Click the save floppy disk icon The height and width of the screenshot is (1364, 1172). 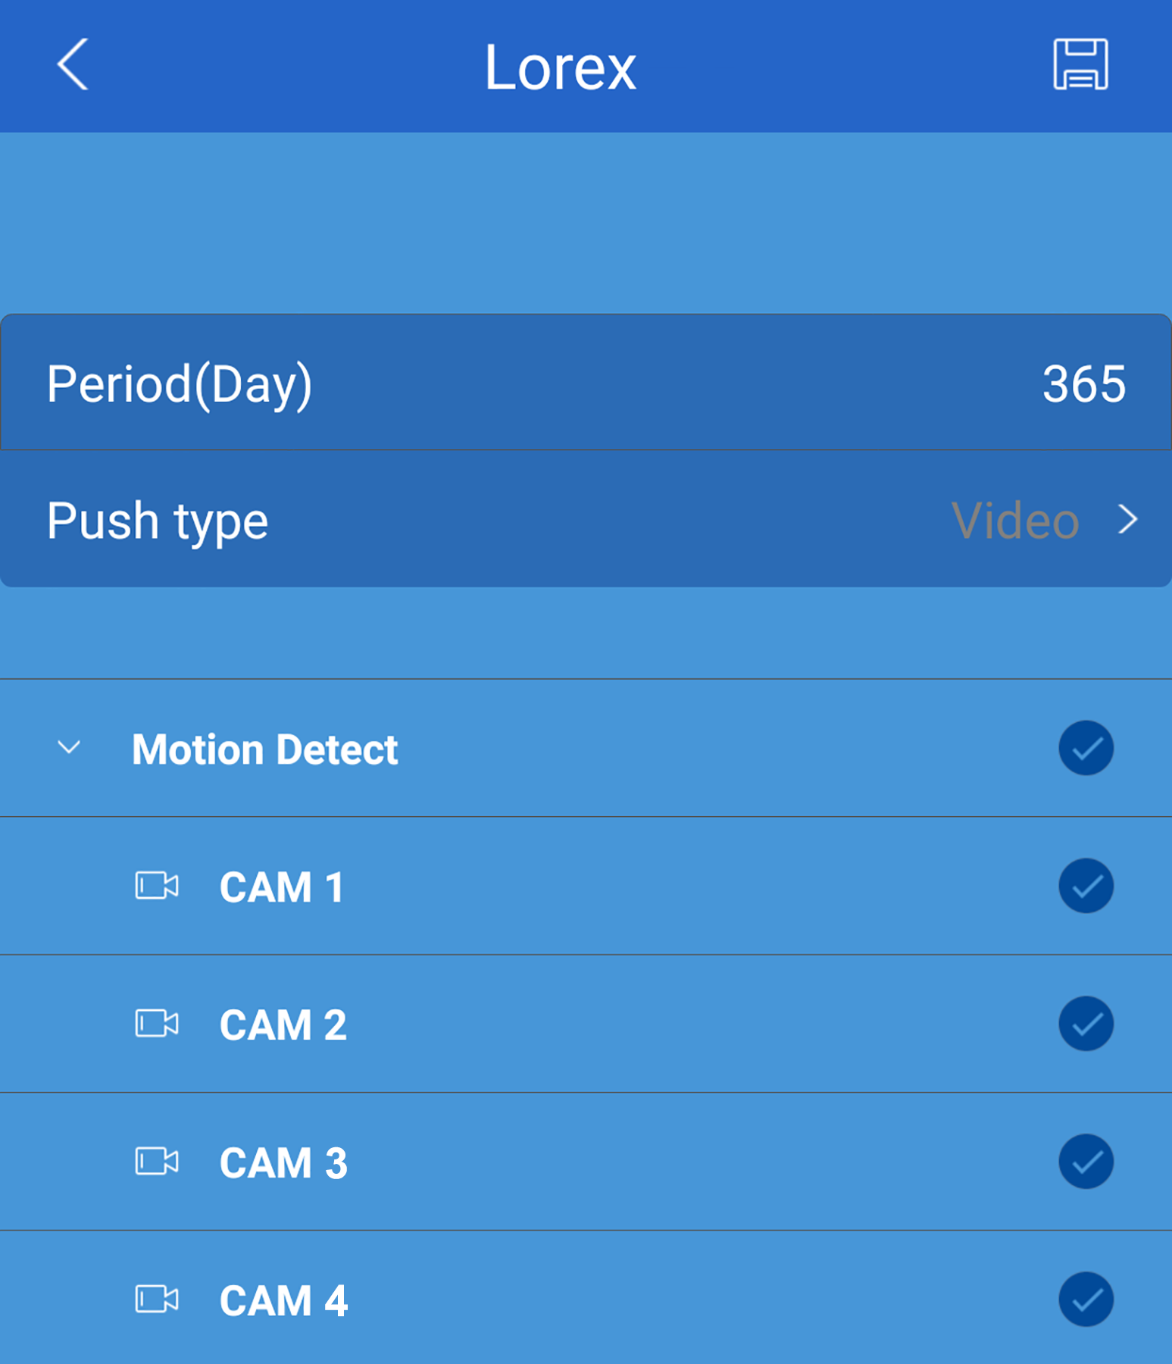click(x=1080, y=64)
